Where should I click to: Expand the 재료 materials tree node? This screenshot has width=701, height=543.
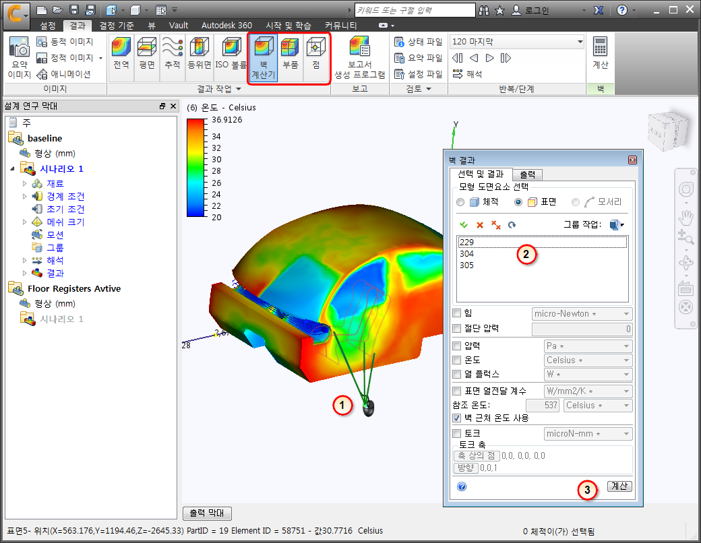24,184
